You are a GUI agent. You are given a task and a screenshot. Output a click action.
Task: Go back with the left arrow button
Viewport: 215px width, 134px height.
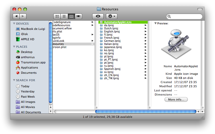click(x=16, y=16)
